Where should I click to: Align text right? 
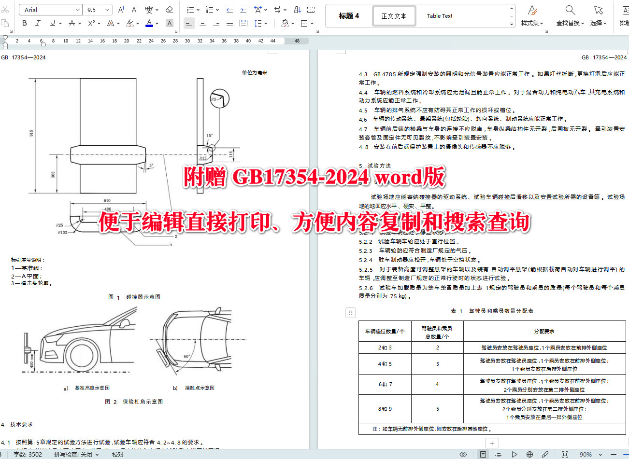coord(216,23)
